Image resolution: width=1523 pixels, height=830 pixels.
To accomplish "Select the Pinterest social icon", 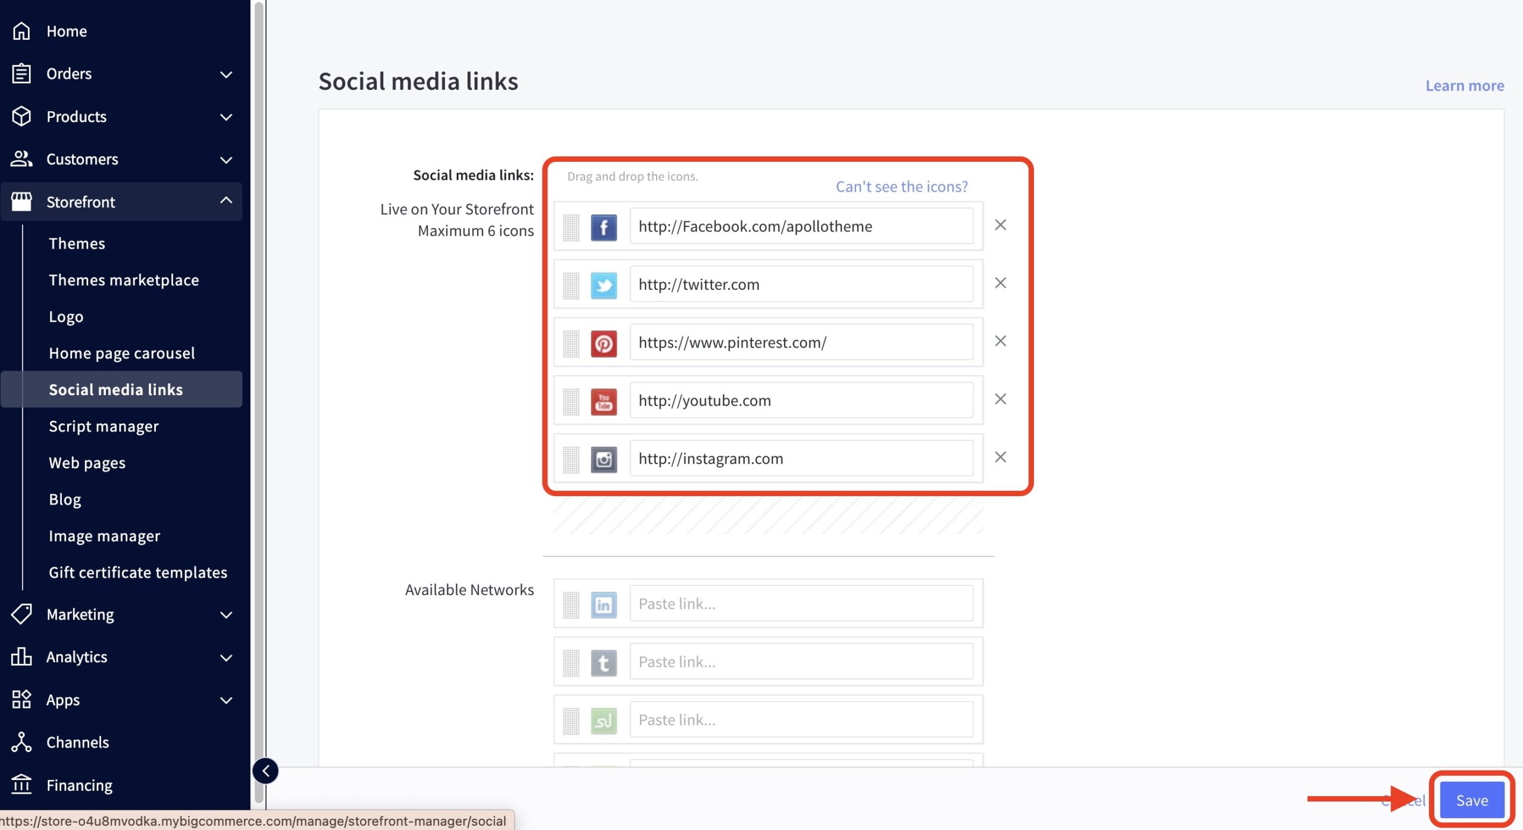I will click(x=603, y=343).
